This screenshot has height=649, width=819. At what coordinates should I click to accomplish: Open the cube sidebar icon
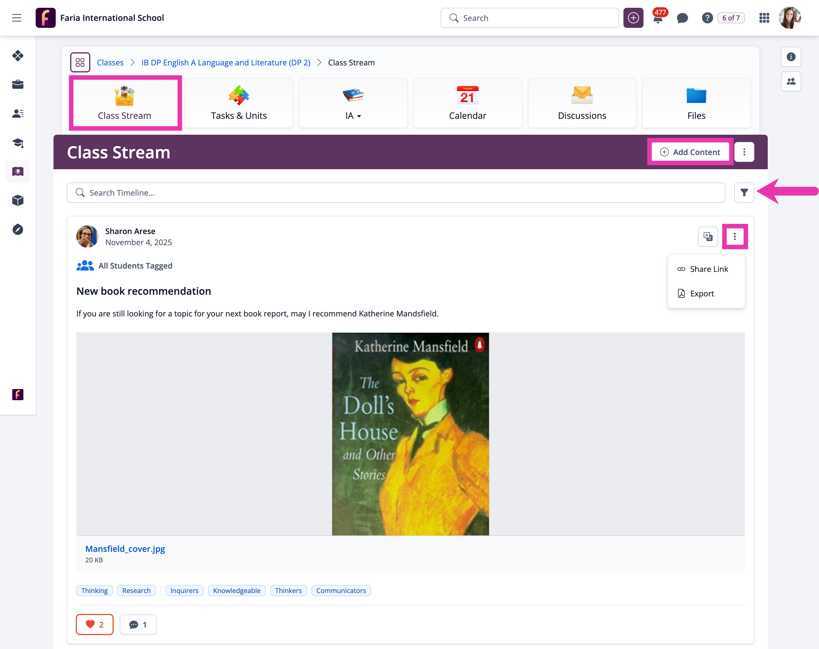18,200
